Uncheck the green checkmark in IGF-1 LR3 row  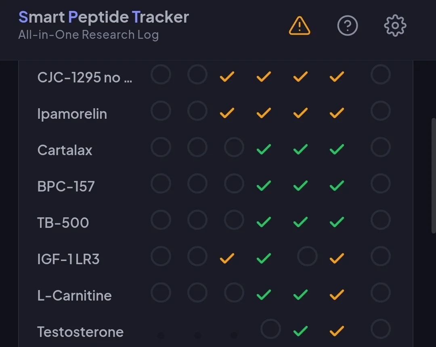(263, 258)
